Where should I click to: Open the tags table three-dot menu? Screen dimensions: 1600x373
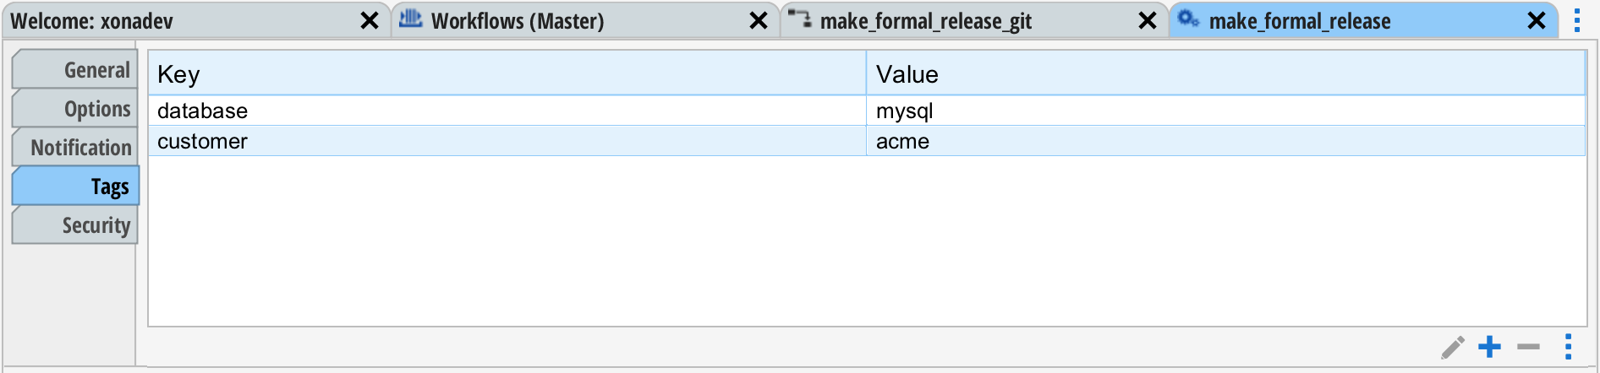tap(1568, 347)
